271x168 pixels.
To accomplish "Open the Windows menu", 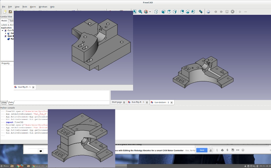I will pyautogui.click(x=43, y=7).
